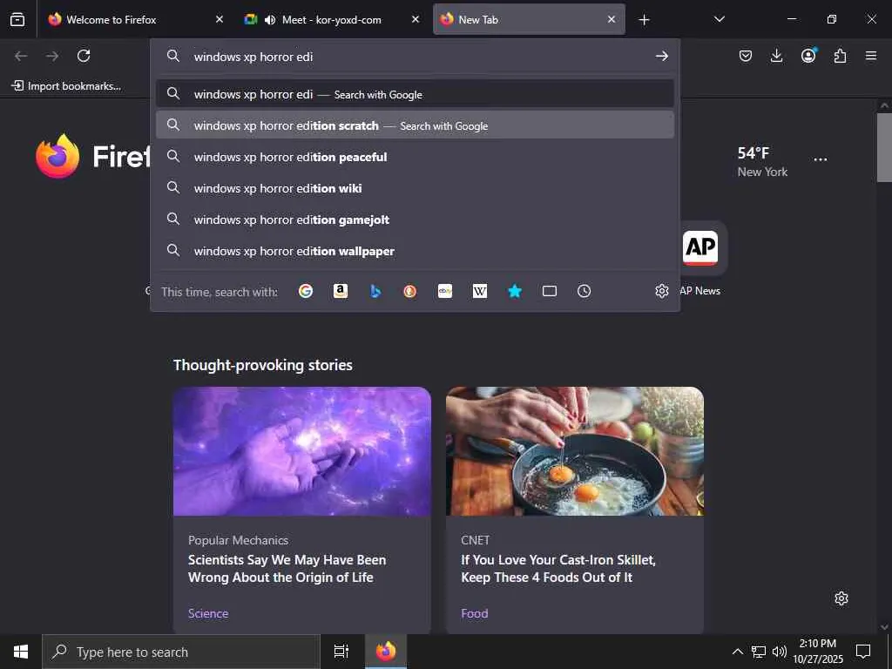Search this time with Bing
Screen dimensions: 892x669
point(375,291)
